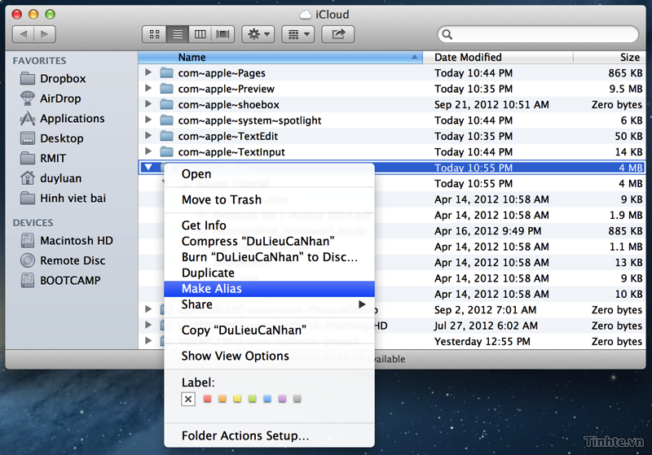Choose Show View Options

click(x=270, y=356)
